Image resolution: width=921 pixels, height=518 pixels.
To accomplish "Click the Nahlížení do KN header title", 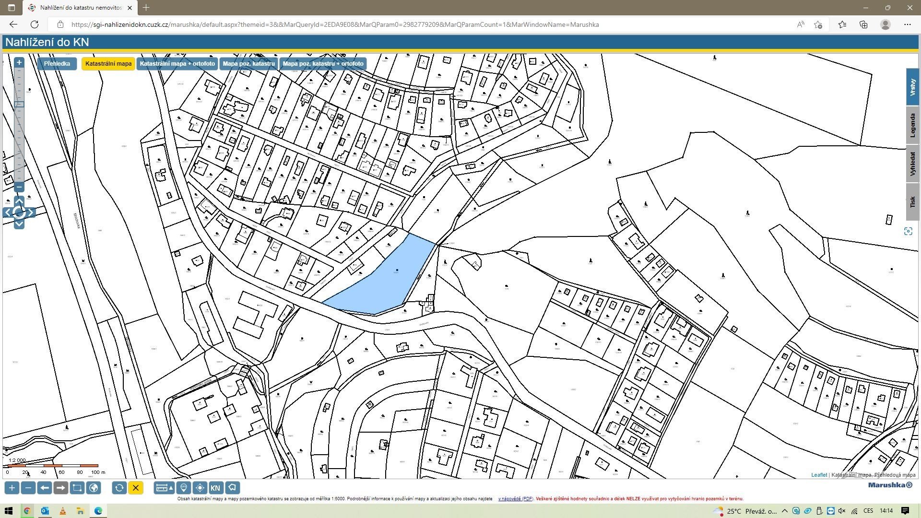I will pyautogui.click(x=47, y=42).
